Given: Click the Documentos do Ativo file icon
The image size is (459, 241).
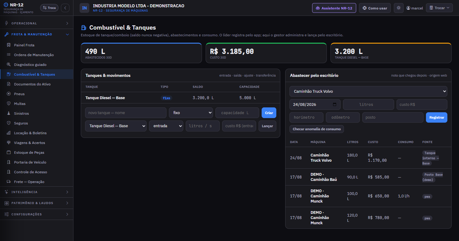Looking at the screenshot, I should click(x=9, y=84).
